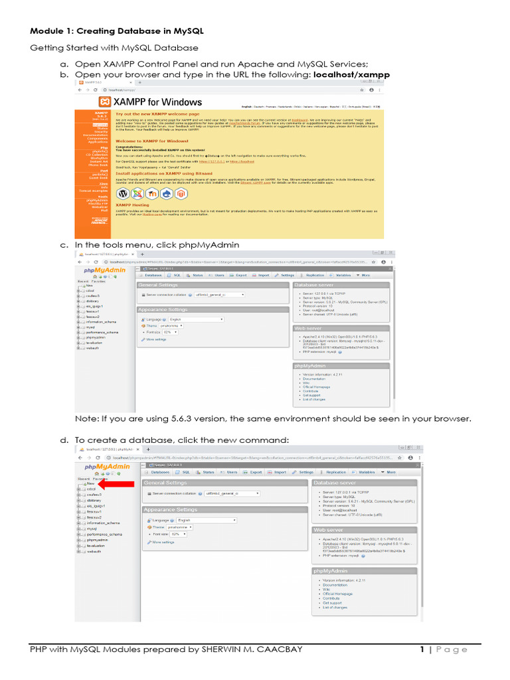The width and height of the screenshot is (510, 680).
Task: Click the bookmark star in step d browser address bar
Action: [x=399, y=458]
